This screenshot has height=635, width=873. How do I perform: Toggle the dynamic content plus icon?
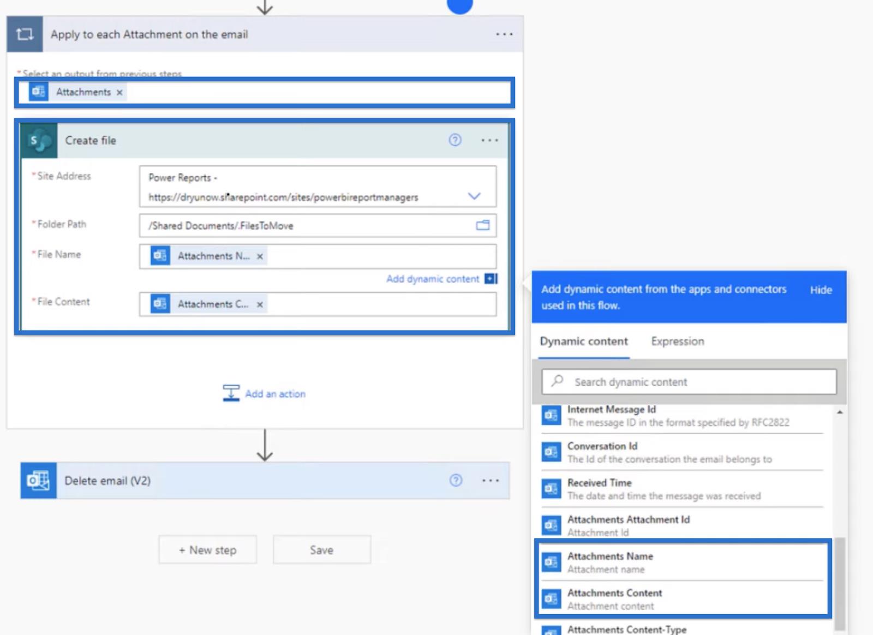pos(491,279)
